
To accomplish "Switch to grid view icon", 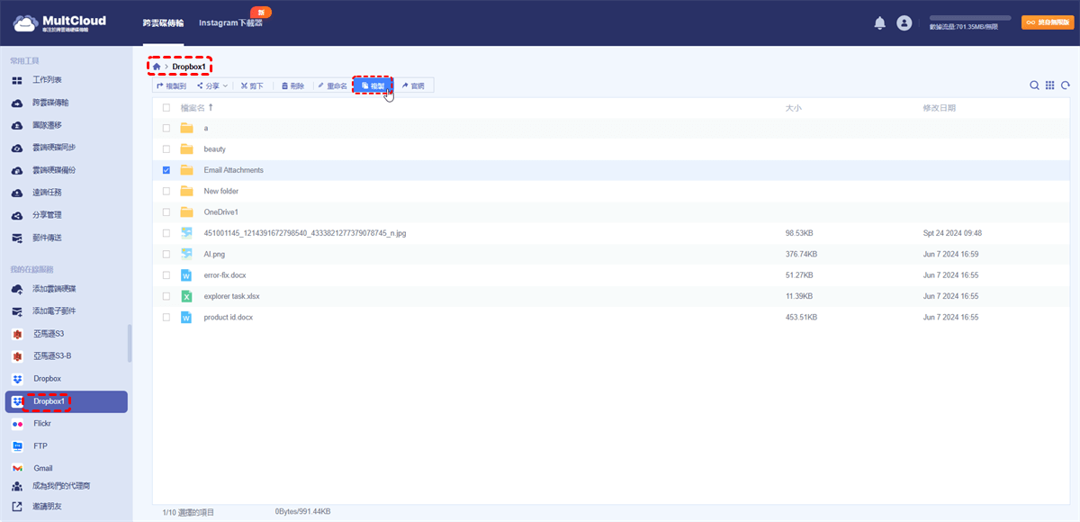I will (1049, 85).
